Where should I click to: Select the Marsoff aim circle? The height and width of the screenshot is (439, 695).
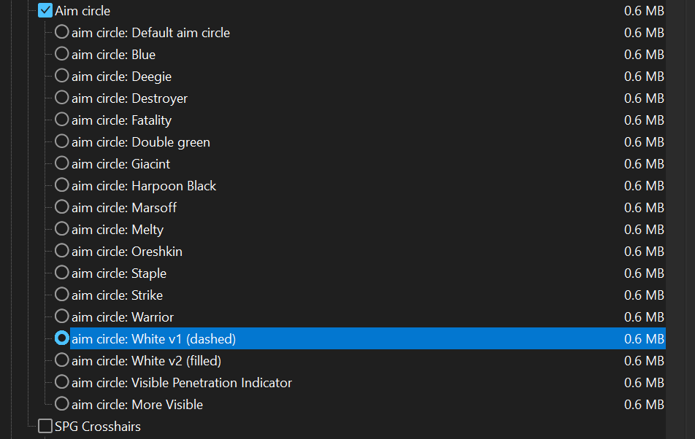coord(61,207)
